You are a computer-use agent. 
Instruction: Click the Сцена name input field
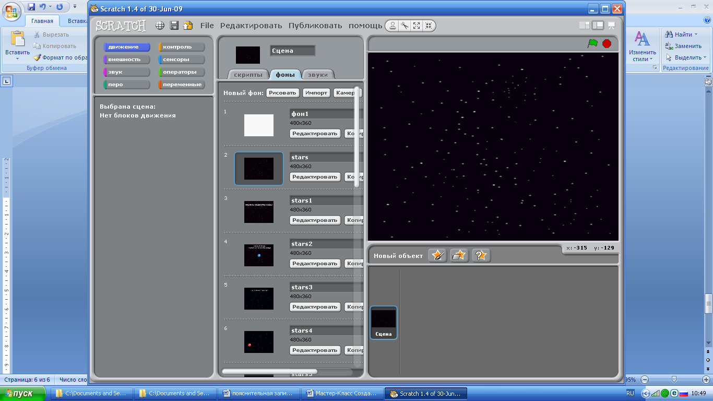click(293, 51)
